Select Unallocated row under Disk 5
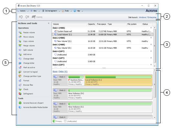171x128 pixels. [102, 61]
